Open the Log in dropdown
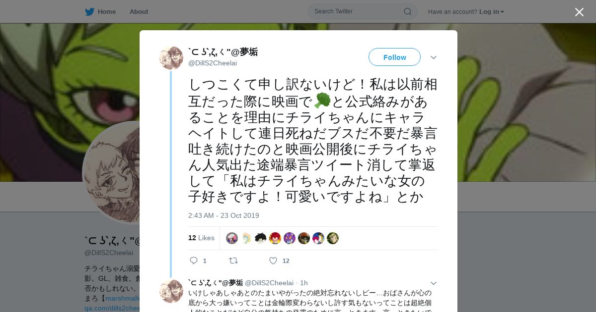 492,11
